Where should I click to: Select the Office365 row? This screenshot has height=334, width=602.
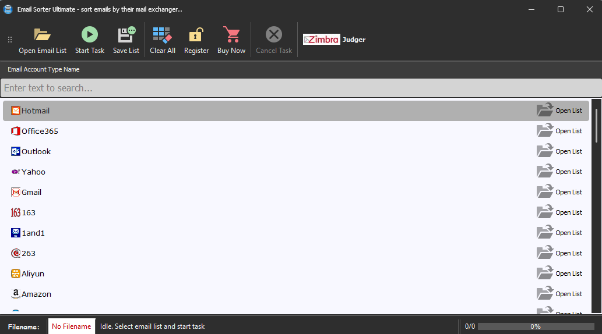pyautogui.click(x=295, y=131)
